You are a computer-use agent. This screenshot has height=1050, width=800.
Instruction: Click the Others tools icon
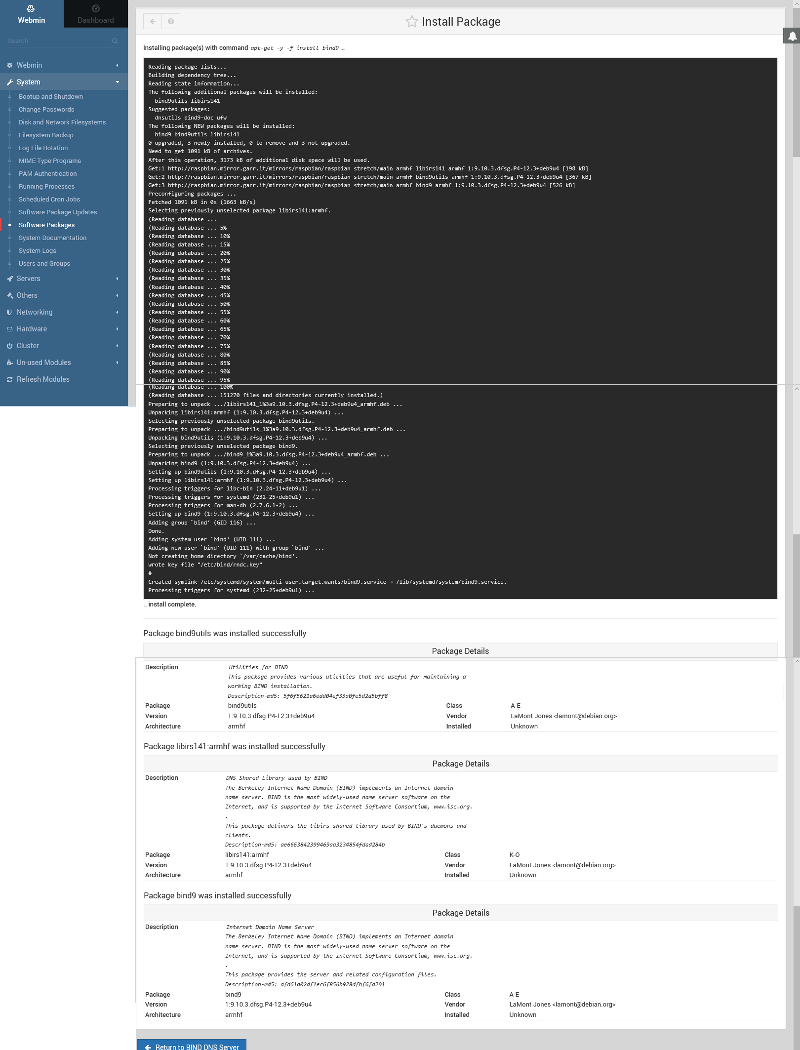(x=9, y=295)
